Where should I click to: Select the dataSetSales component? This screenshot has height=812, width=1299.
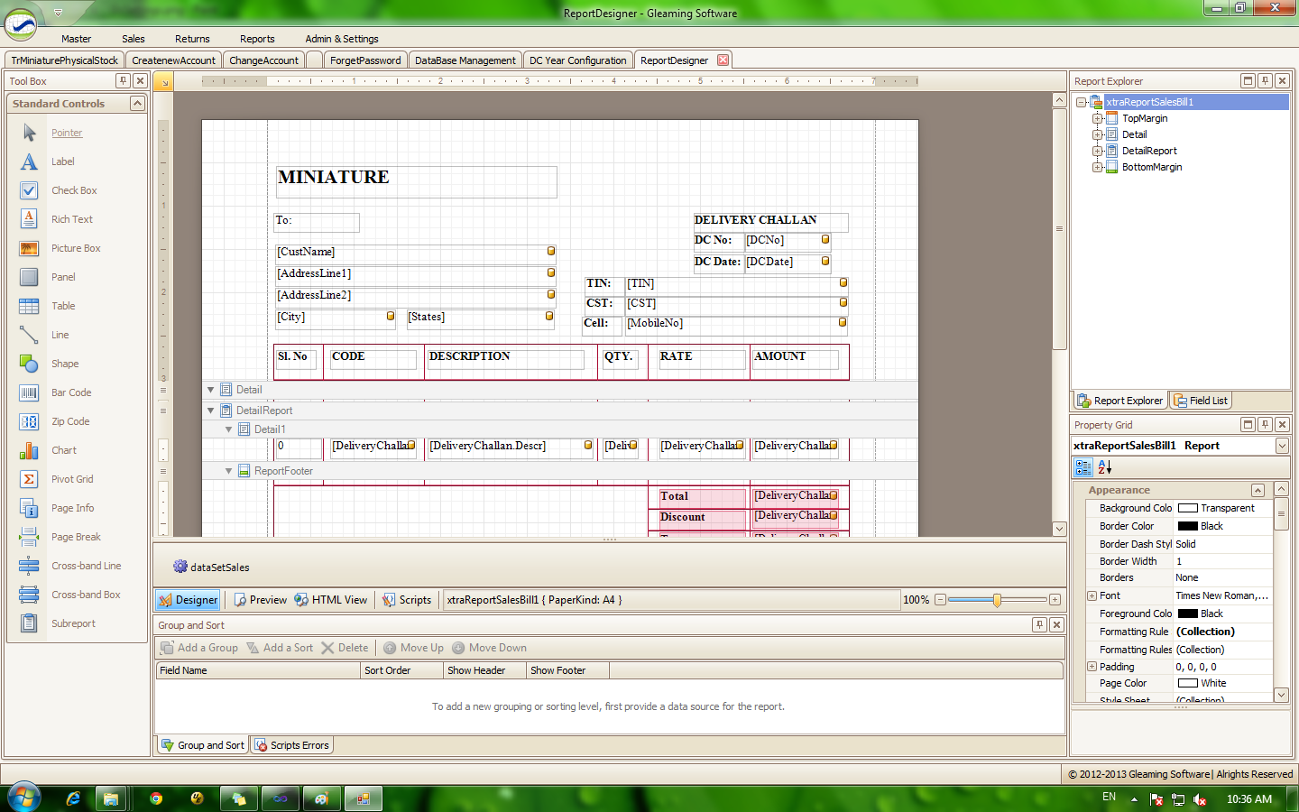pyautogui.click(x=211, y=567)
